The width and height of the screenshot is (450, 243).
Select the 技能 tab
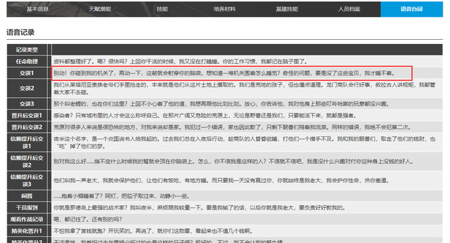point(162,9)
